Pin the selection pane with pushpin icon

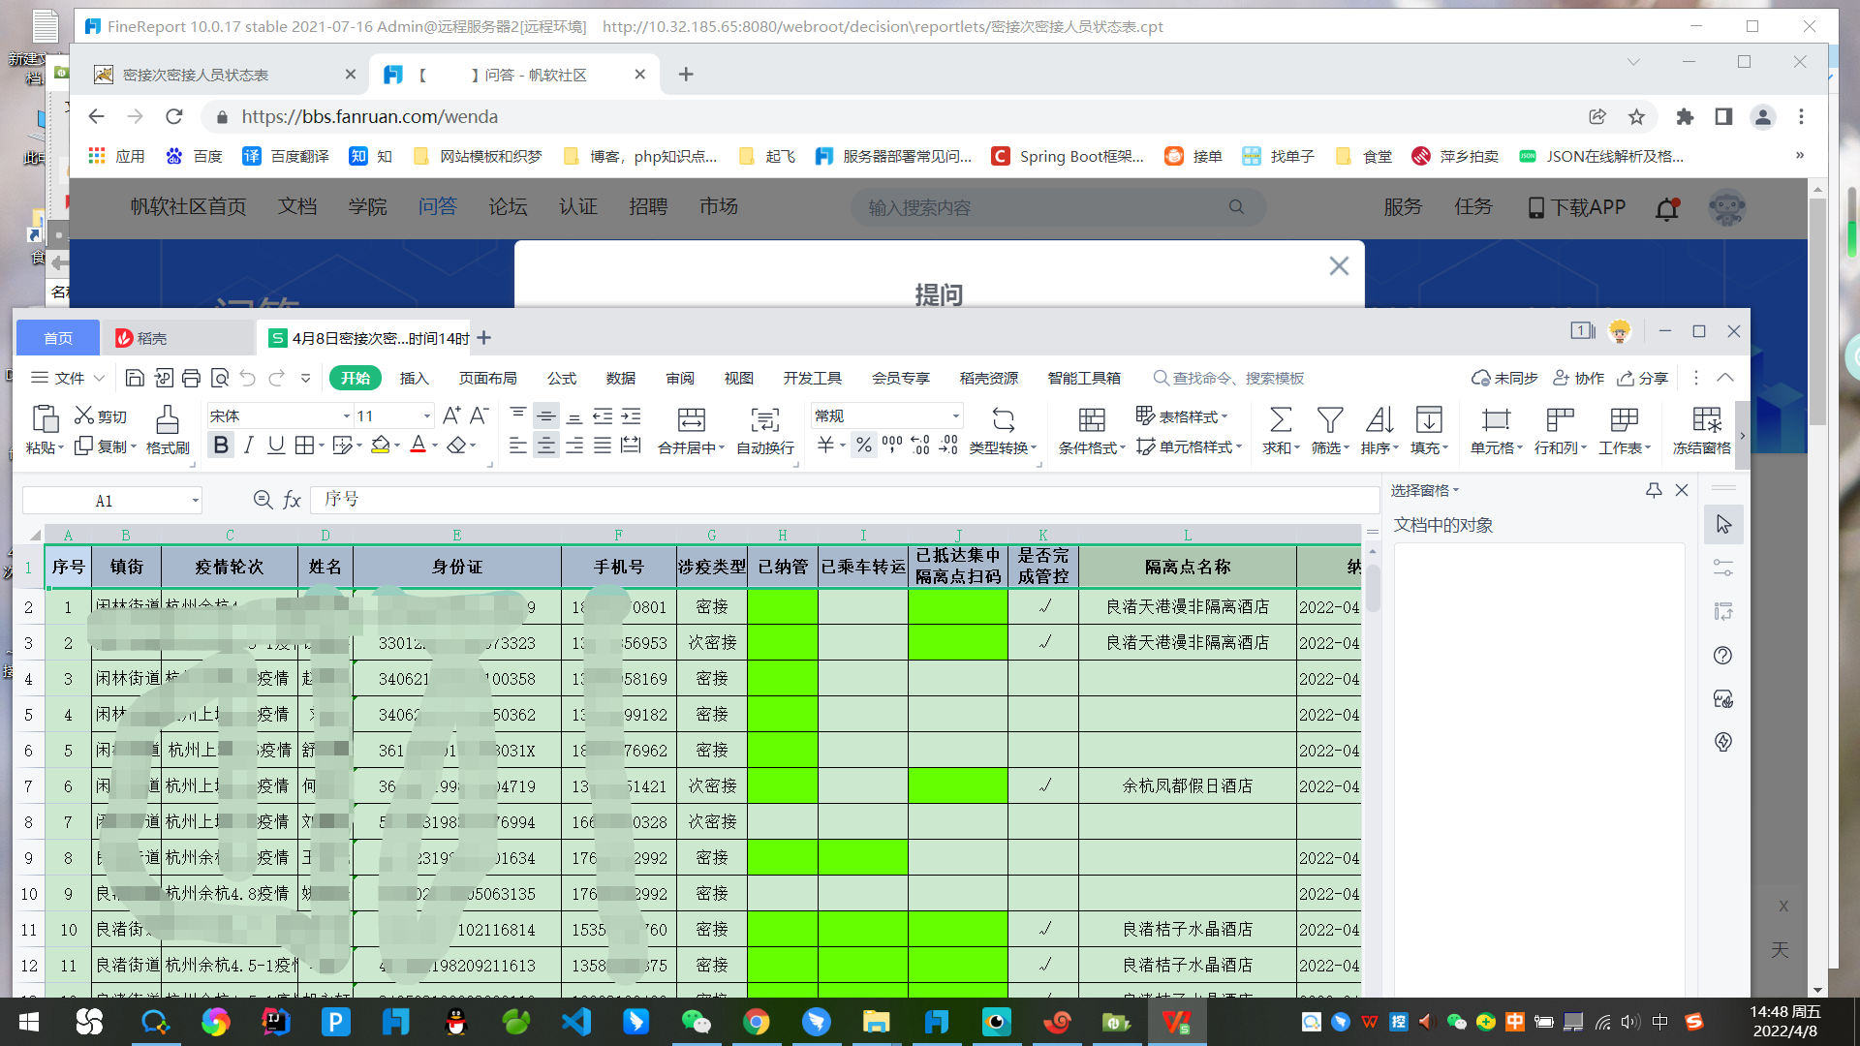[1654, 490]
